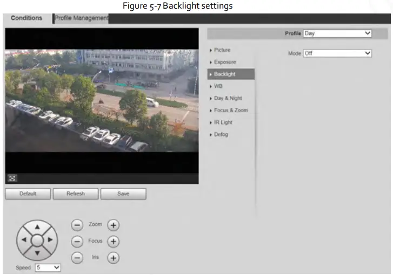The height and width of the screenshot is (275, 393).
Task: Pan camera with PTZ left arrow
Action: click(x=24, y=240)
